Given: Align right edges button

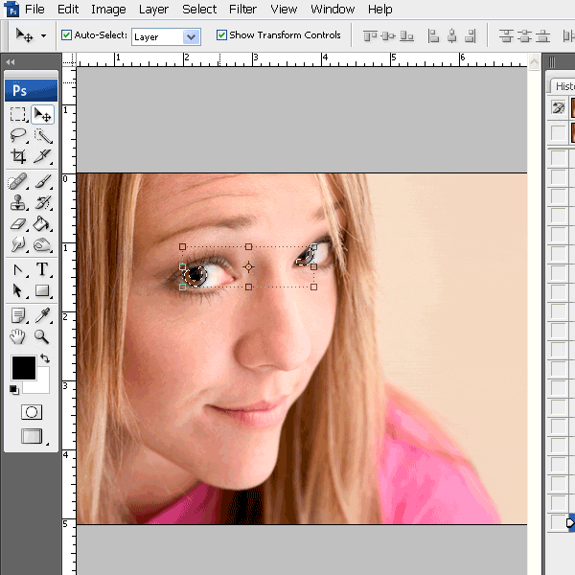Looking at the screenshot, I should point(471,36).
